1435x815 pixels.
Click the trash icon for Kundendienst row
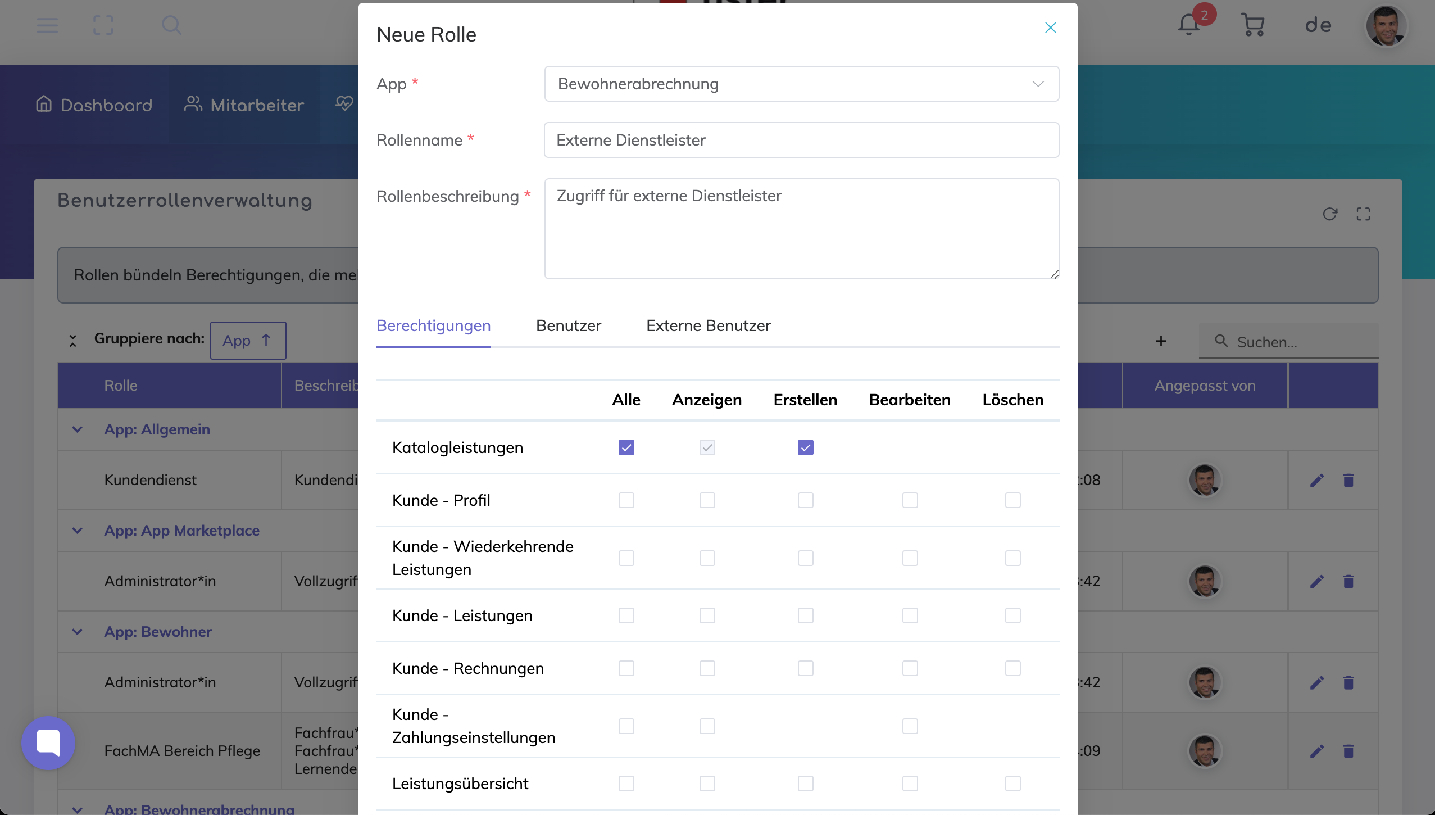coord(1348,481)
